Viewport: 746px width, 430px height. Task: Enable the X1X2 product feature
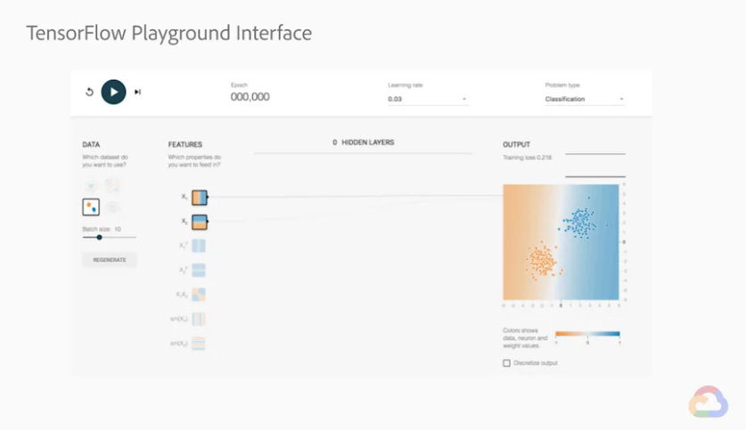click(x=199, y=295)
